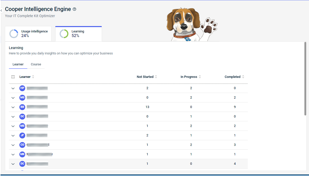Sort by the Completed column arrows
Image resolution: width=309 pixels, height=176 pixels.
(243, 77)
